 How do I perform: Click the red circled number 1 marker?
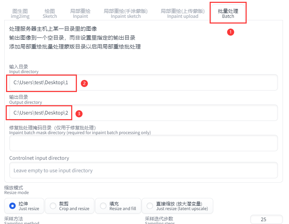point(231,32)
